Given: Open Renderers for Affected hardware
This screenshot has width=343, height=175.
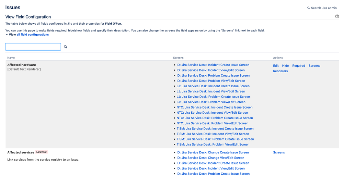Looking at the screenshot, I should pyautogui.click(x=281, y=71).
